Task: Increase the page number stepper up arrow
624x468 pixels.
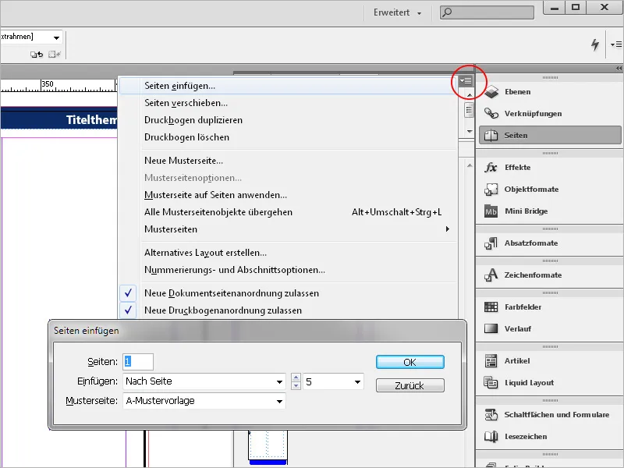Action: pos(296,378)
